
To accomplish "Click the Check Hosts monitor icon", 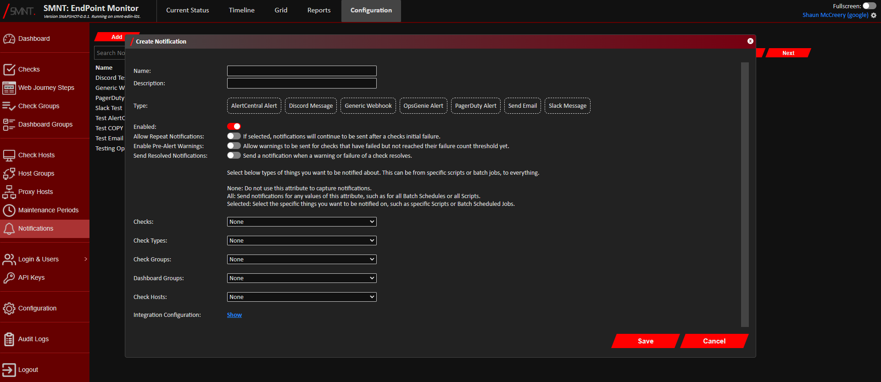I will click(9, 155).
